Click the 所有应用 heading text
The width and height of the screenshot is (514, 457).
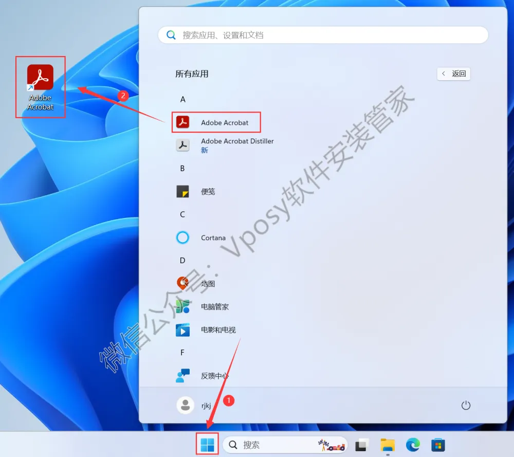pyautogui.click(x=192, y=74)
